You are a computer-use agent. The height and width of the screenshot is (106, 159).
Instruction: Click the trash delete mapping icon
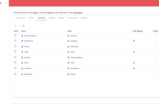pos(23,26)
